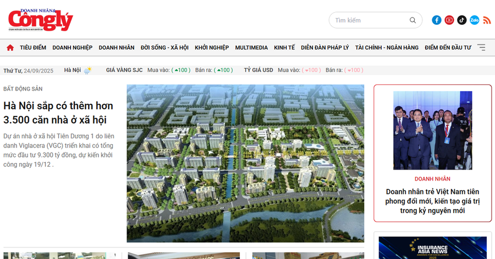Image resolution: width=495 pixels, height=259 pixels.
Task: Open article on young Vietnamese entrepreneurs
Action: (432, 201)
